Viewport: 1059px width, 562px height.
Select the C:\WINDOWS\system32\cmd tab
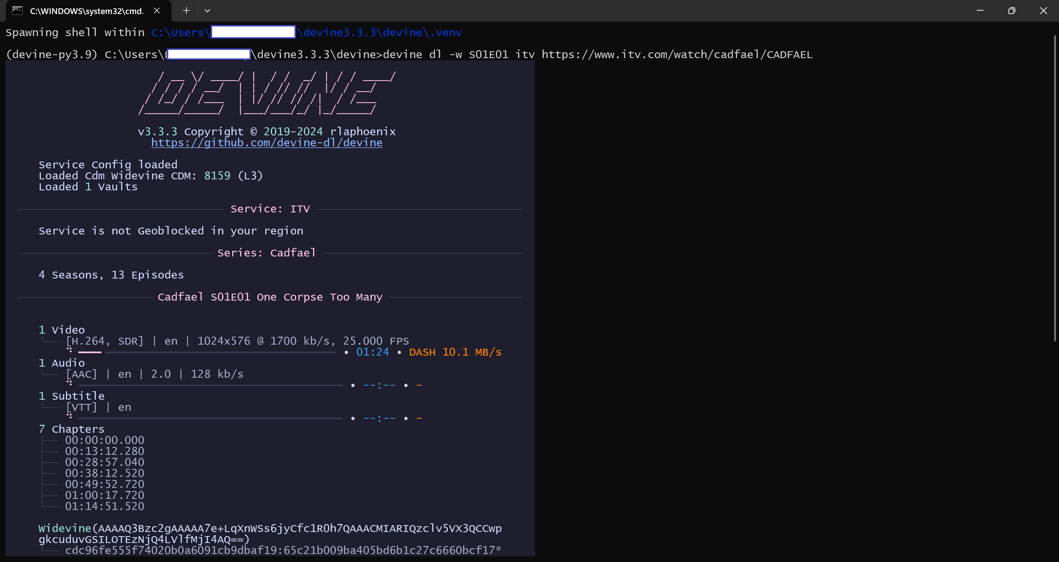pos(86,11)
